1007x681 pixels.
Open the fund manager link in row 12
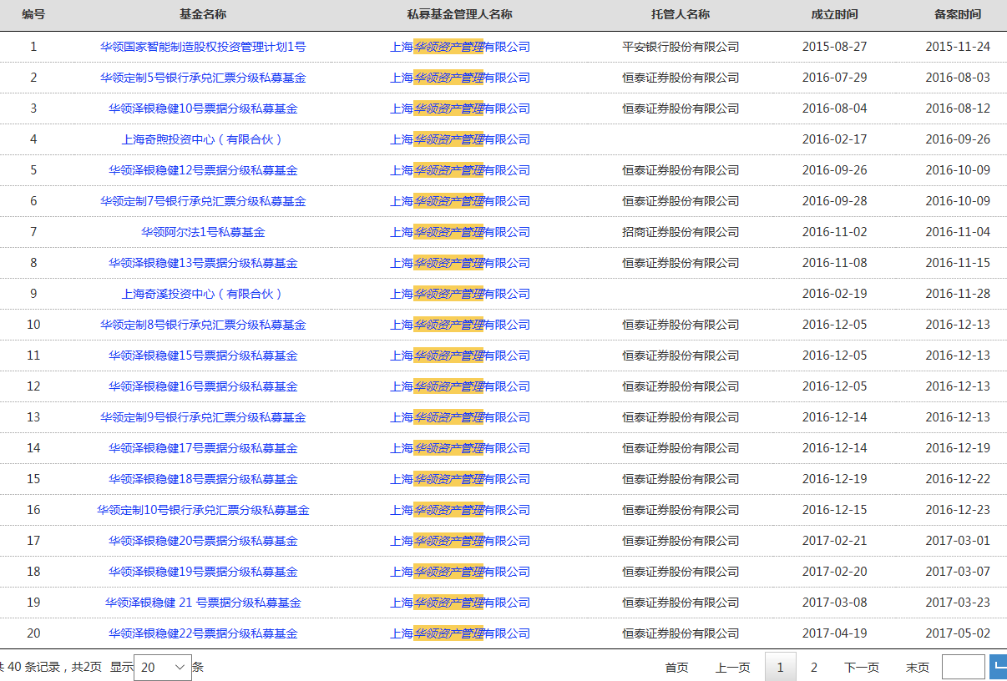point(460,386)
